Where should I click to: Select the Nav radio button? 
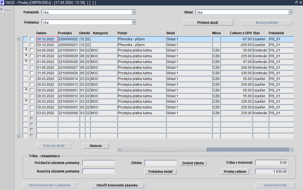pyautogui.click(x=2, y=10)
